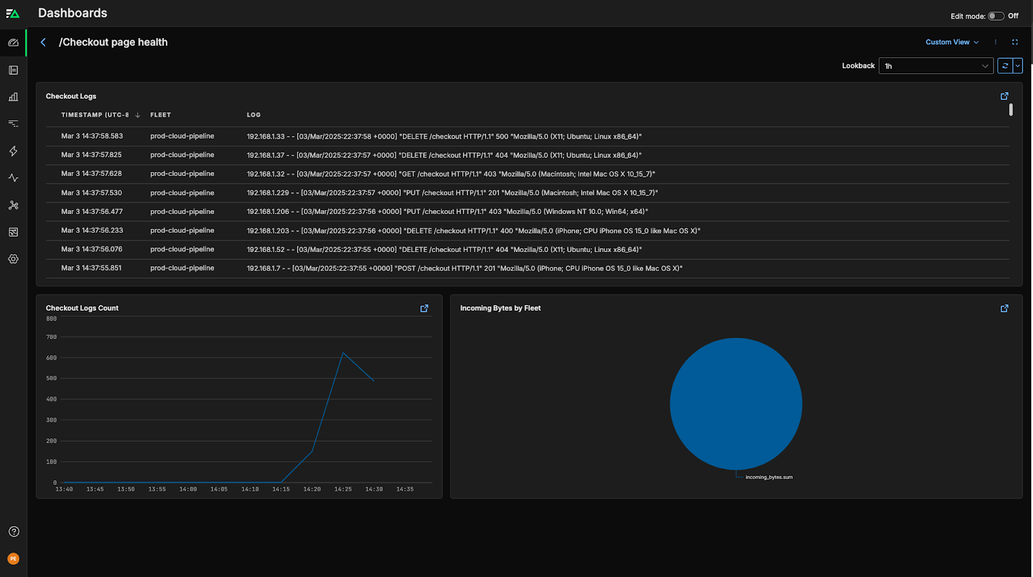This screenshot has height=577, width=1033.
Task: Click the orange user avatar button
Action: coord(14,559)
